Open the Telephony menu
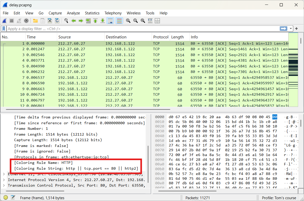The image size is (304, 201). coord(113,13)
